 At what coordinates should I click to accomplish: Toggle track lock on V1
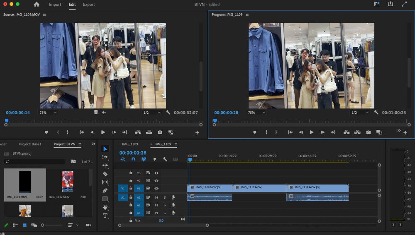(131, 188)
